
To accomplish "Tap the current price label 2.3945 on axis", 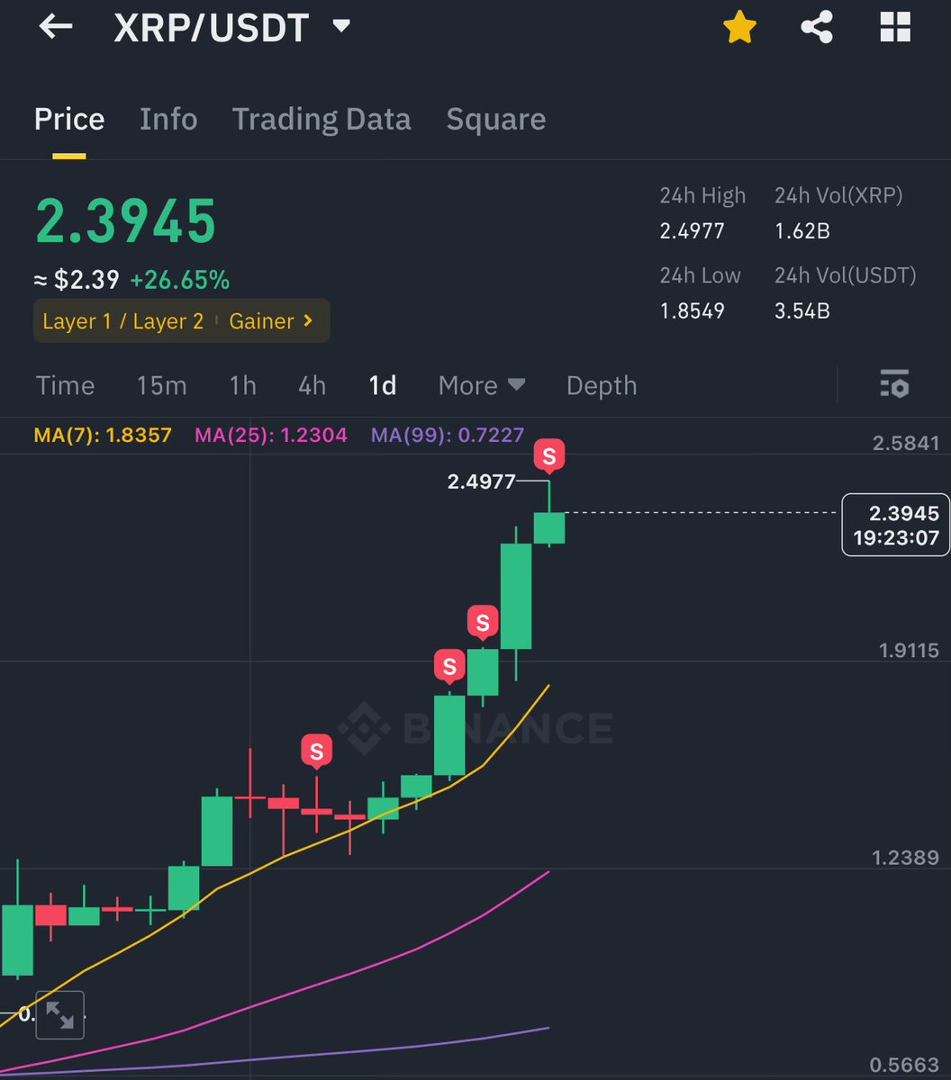I will [895, 526].
